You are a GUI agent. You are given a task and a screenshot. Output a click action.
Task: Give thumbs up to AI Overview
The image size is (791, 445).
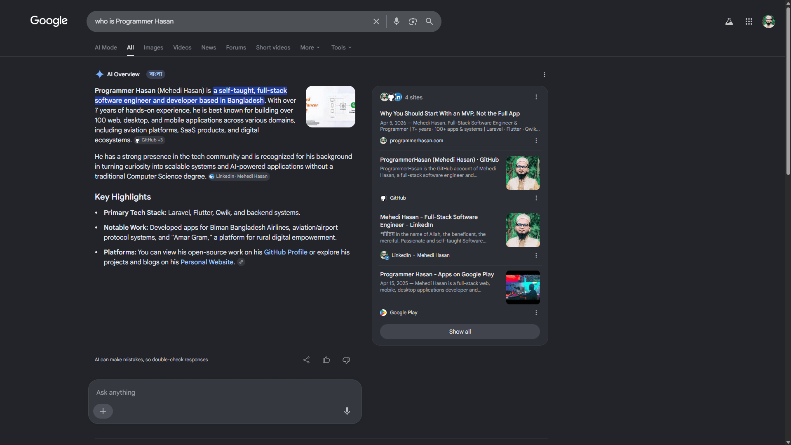pyautogui.click(x=326, y=360)
